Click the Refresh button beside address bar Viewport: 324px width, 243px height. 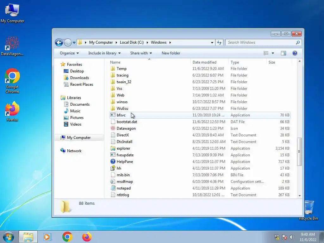(x=219, y=43)
